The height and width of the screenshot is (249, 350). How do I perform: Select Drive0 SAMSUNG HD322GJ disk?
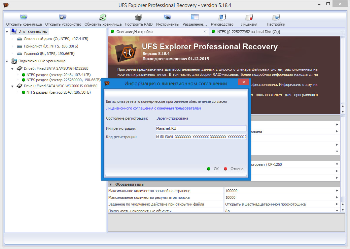click(x=56, y=68)
